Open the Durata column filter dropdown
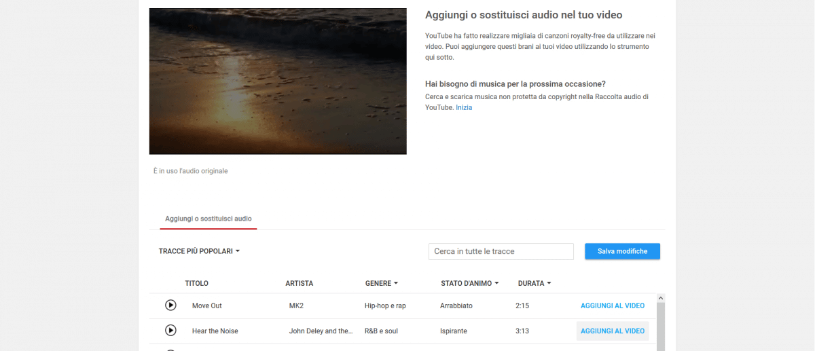Viewport: 815px width, 351px height. click(534, 283)
